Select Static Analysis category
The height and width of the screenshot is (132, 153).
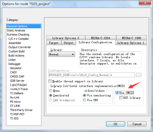point(16,30)
